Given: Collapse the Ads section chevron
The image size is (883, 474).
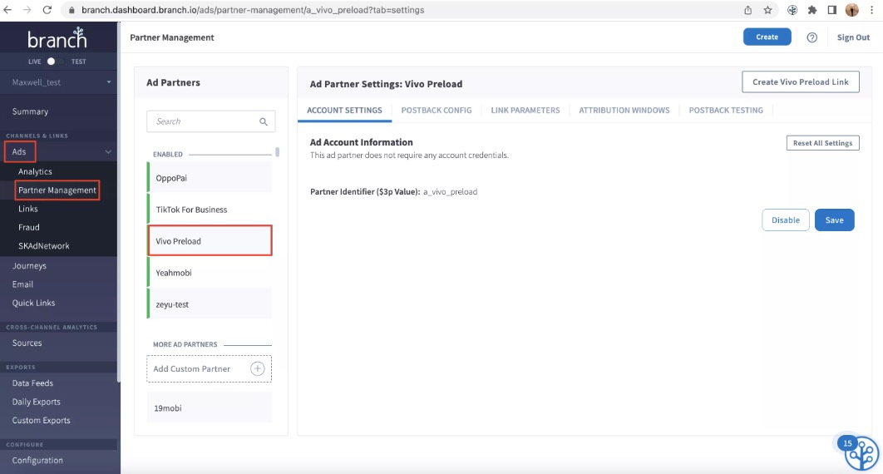Looking at the screenshot, I should 108,152.
